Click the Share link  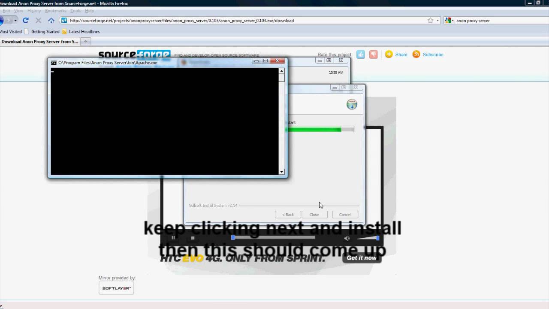(x=401, y=55)
